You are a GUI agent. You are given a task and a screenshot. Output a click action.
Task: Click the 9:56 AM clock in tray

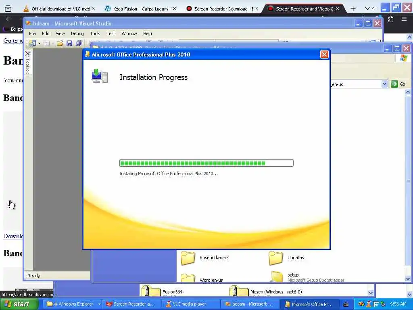click(x=398, y=304)
